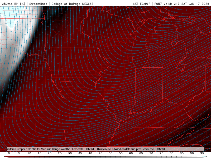This screenshot has height=158, width=211.
Task: Click the '80' label on the color scale
Action: 171,153
